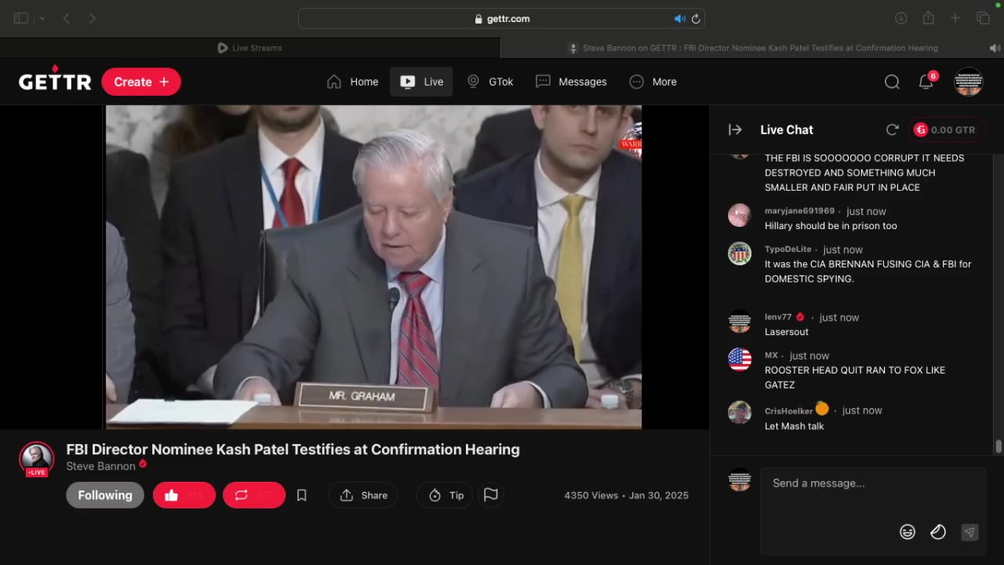The image size is (1004, 565).
Task: Reload the gettr.com page
Action: pos(696,19)
